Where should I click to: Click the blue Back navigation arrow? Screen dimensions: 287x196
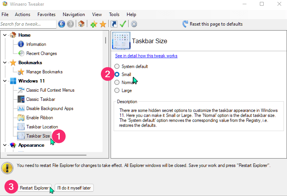coord(62,24)
